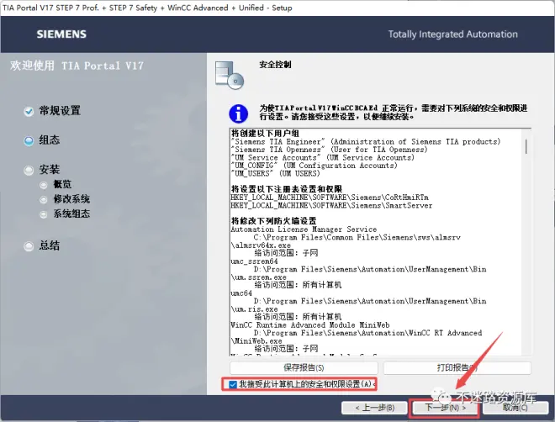Select the 系统组态 sub-step label

[x=71, y=214]
